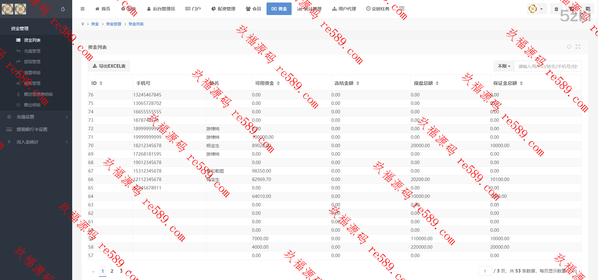Open the 配资管理 top menu
This screenshot has width=598, height=280.
click(223, 9)
